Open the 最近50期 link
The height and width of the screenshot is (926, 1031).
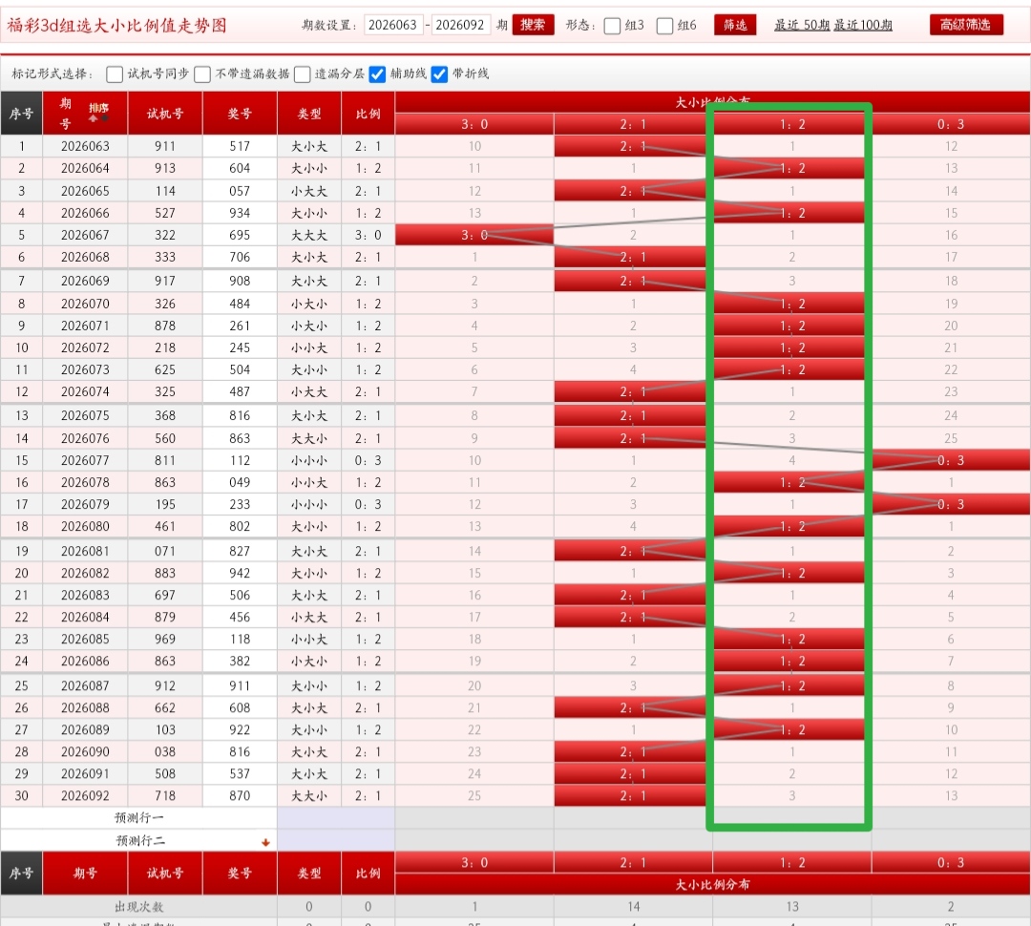[x=802, y=26]
